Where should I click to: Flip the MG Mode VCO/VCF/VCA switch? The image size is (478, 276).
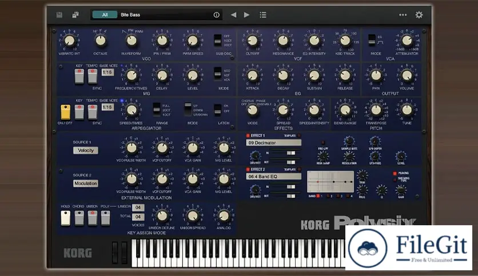(x=218, y=74)
